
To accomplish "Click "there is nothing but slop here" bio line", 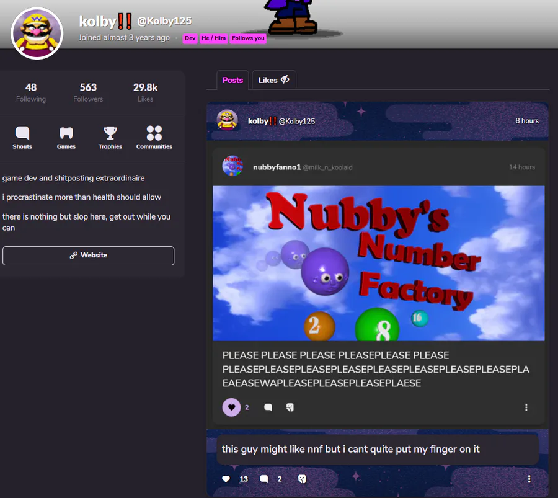I will tap(86, 223).
